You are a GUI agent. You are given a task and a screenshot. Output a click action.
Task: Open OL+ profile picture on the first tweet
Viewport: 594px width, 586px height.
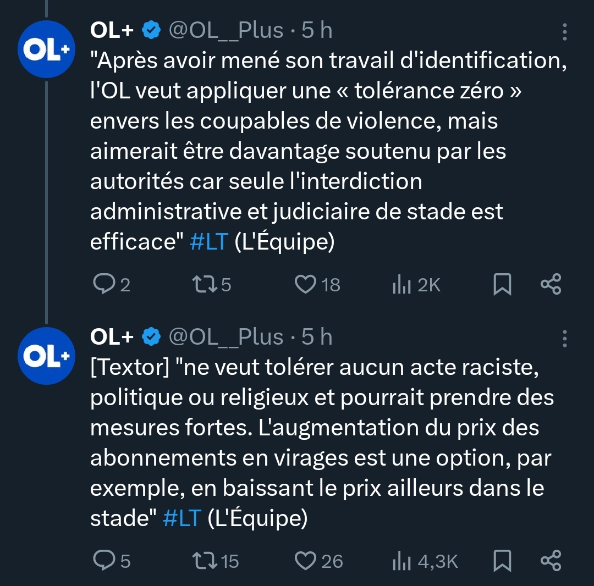46,51
